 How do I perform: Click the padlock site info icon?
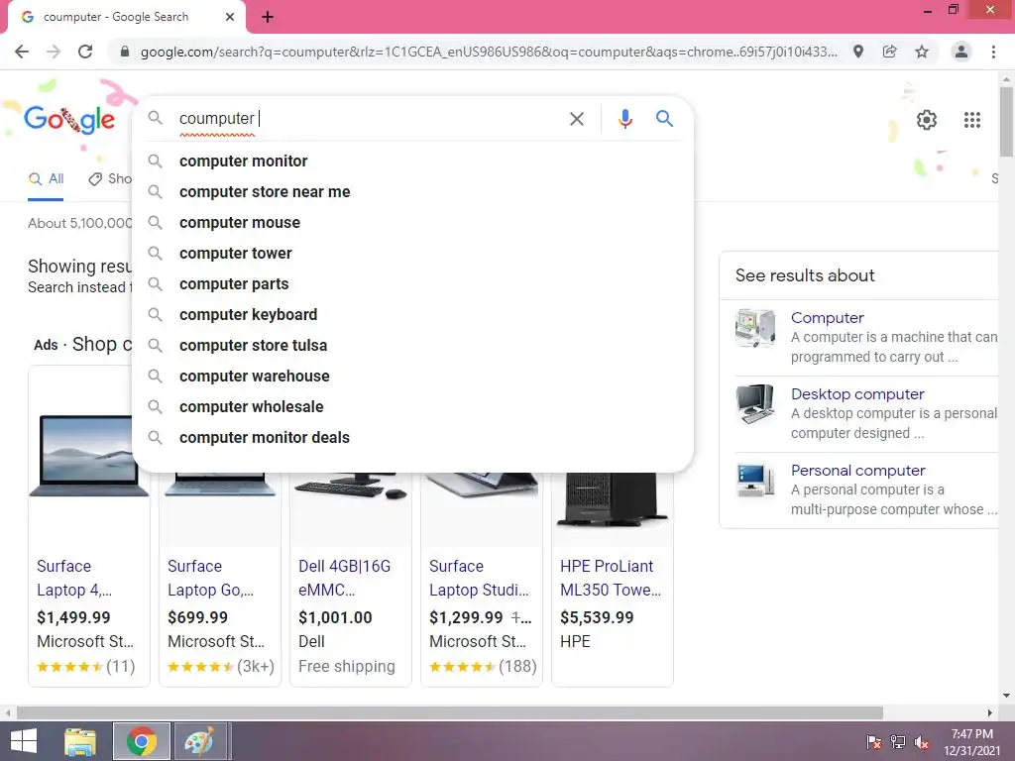pyautogui.click(x=125, y=52)
